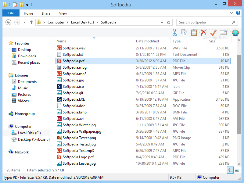Select Documents library
The width and height of the screenshot is (244, 183).
pos(27,81)
